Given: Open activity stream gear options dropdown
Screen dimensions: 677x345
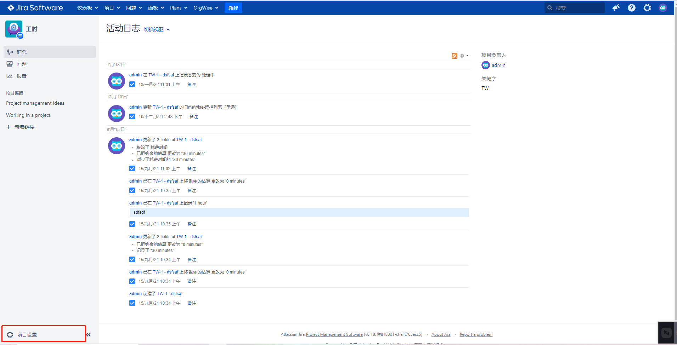Looking at the screenshot, I should pyautogui.click(x=464, y=56).
